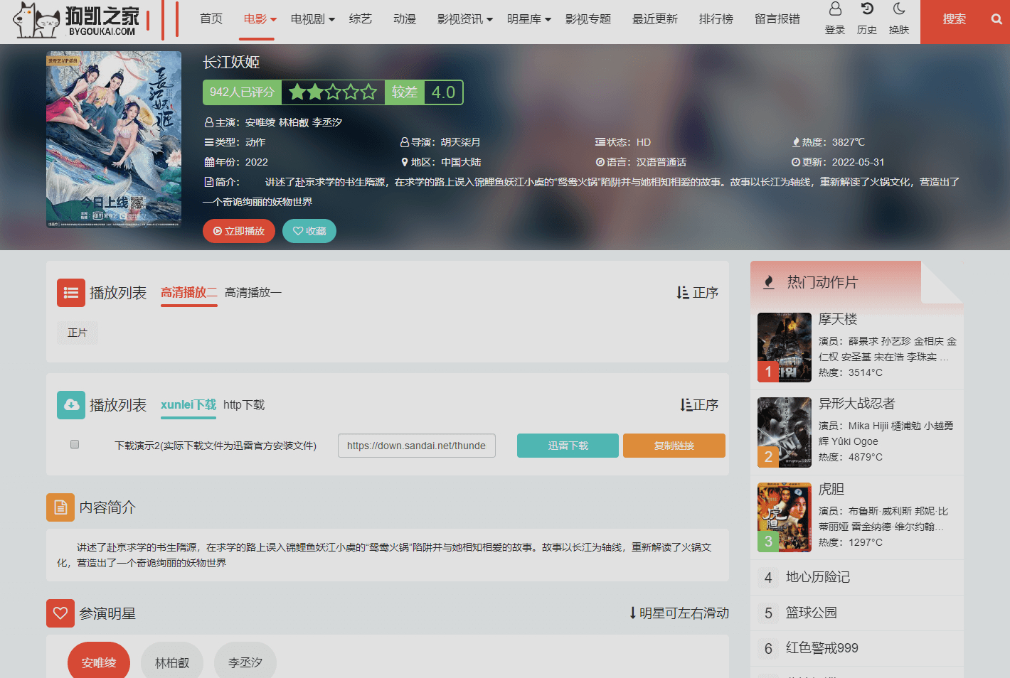Click the 复制链接 button
The width and height of the screenshot is (1010, 678).
click(x=674, y=446)
